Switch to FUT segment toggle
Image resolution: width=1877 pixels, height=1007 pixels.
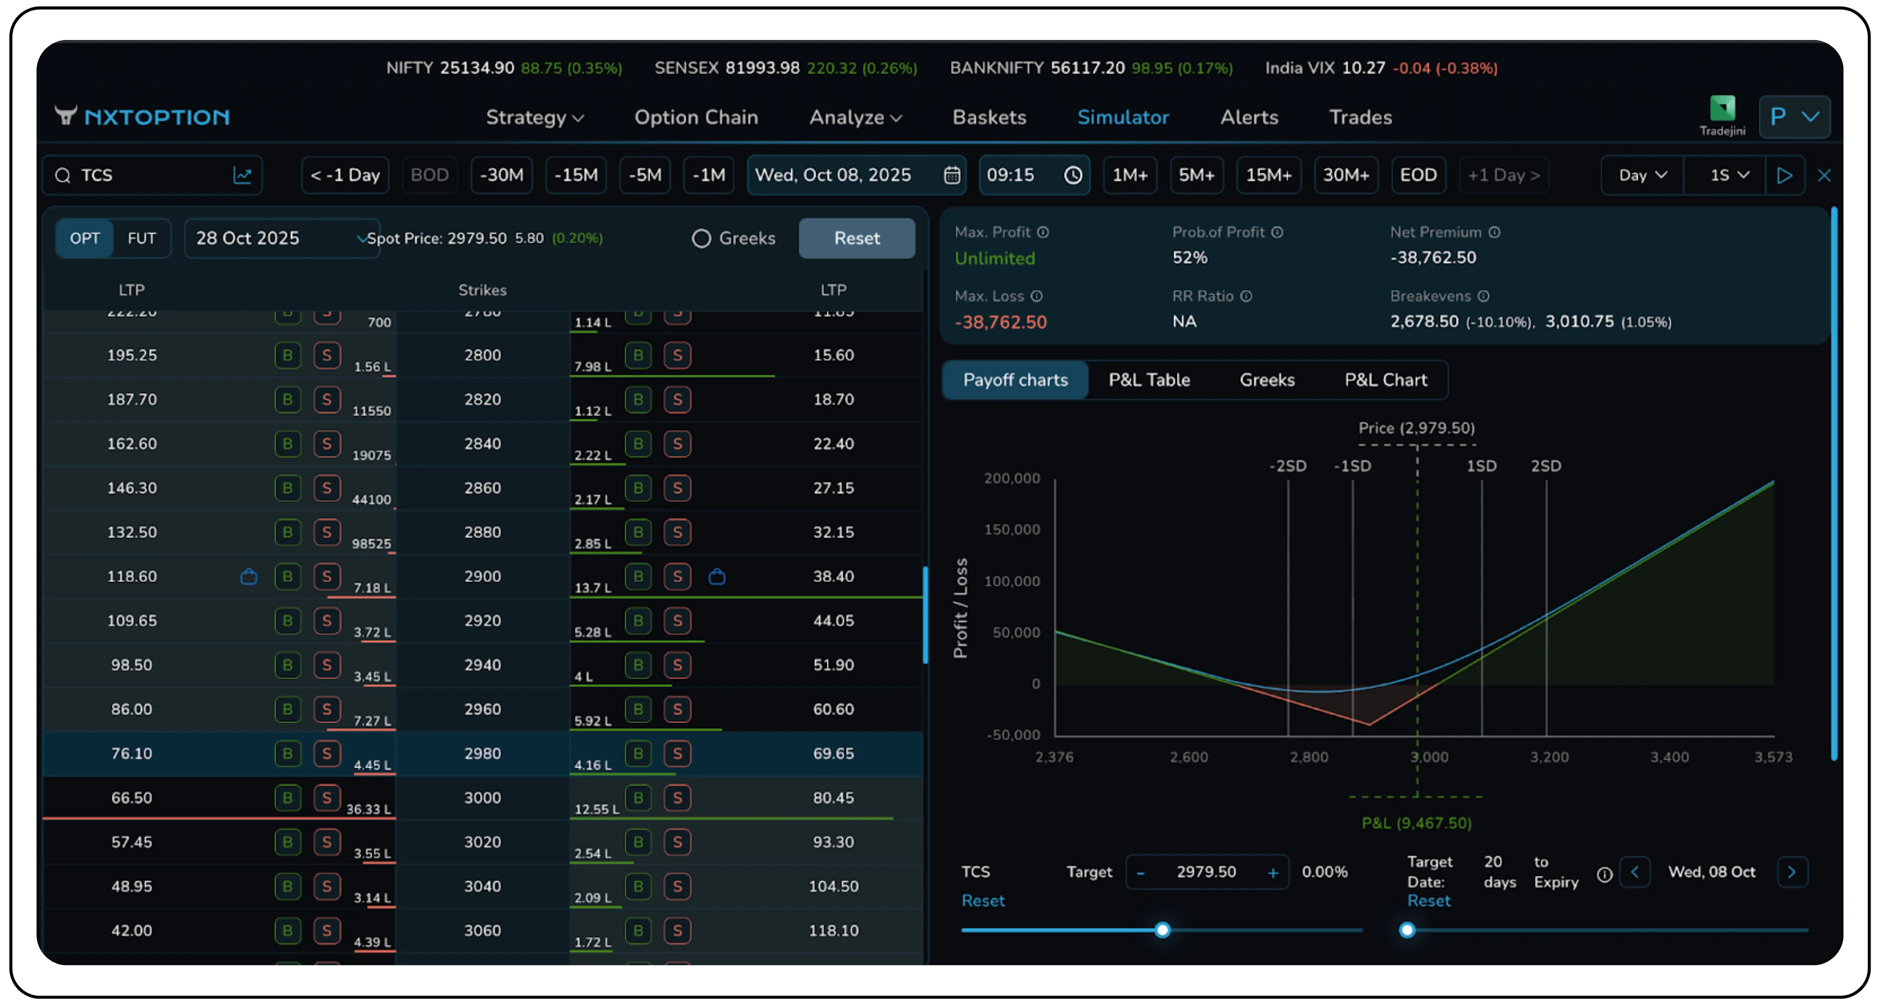point(141,239)
